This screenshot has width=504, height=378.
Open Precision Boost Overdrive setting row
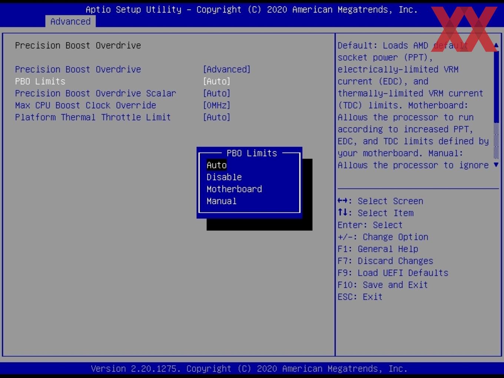133,69
